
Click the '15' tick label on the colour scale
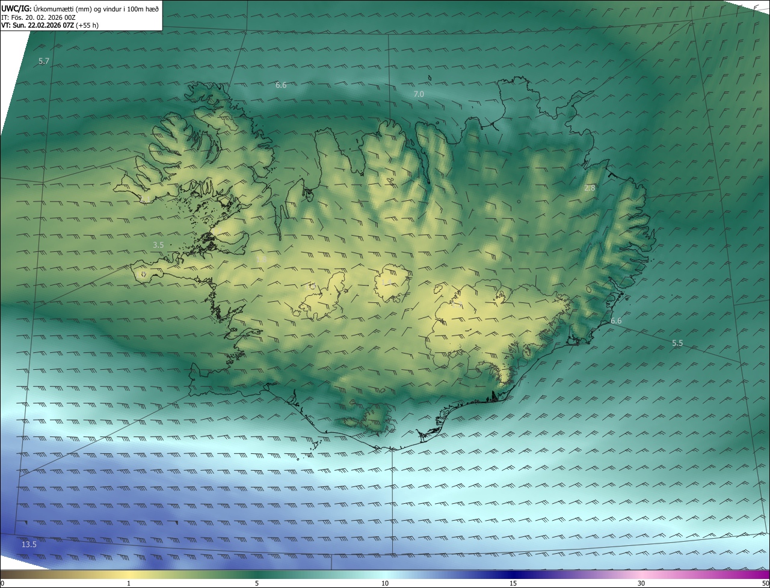coord(513,584)
